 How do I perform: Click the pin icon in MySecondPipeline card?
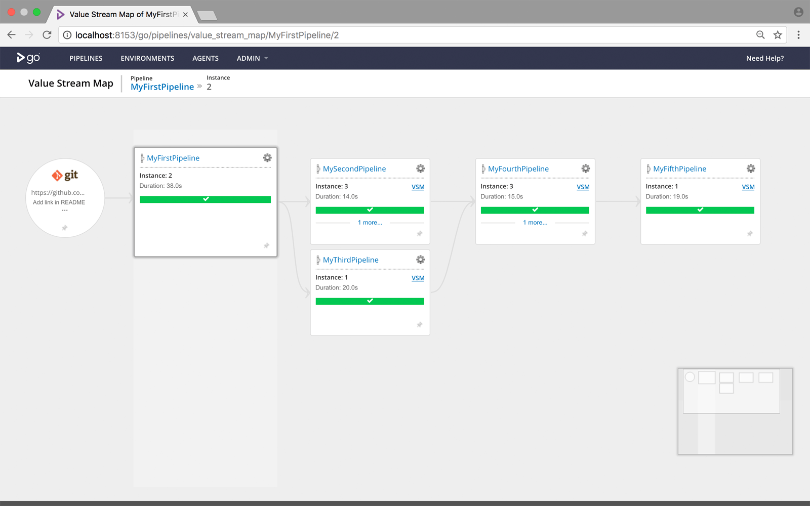(419, 233)
